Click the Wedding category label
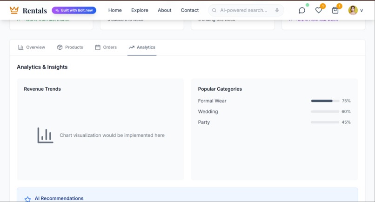 tap(208, 112)
